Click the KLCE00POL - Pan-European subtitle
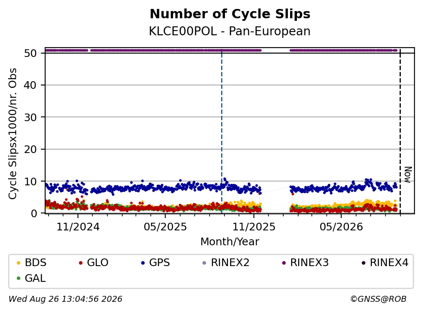This screenshot has height=312, width=423. pos(230,31)
